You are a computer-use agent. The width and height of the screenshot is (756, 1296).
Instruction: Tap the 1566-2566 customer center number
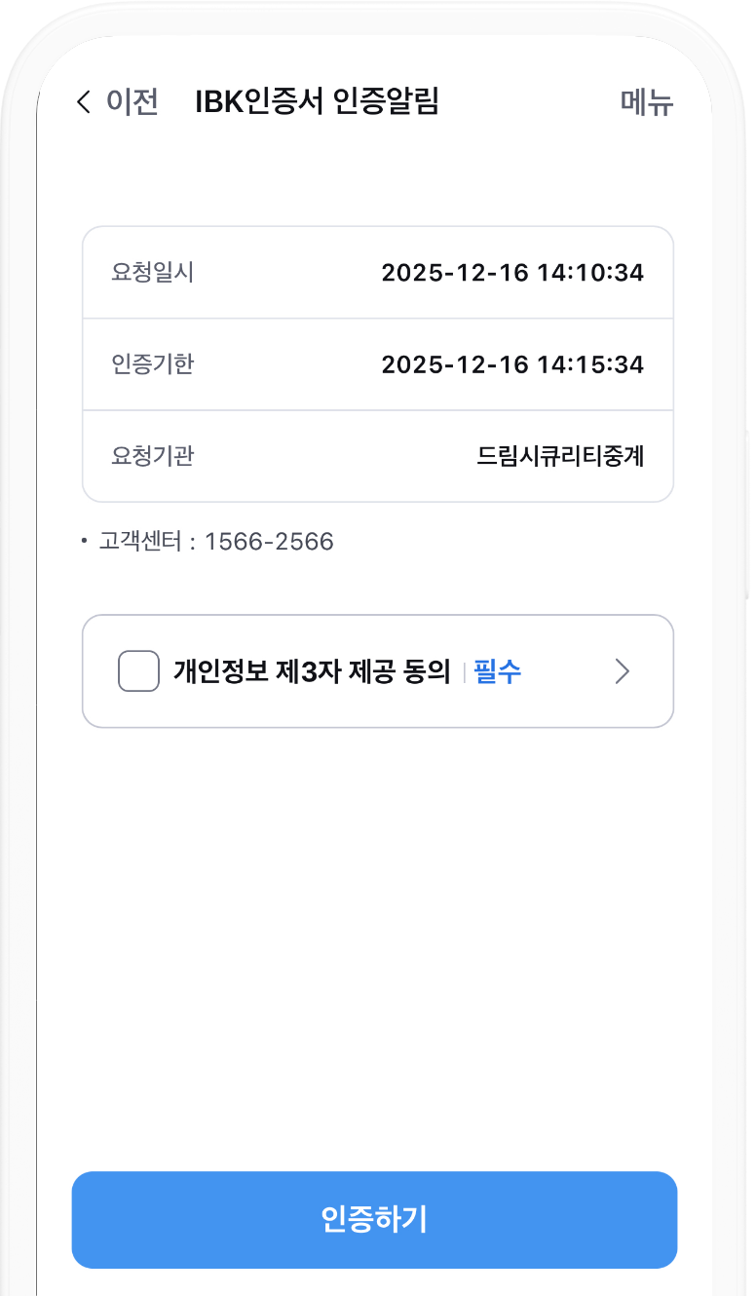coord(269,542)
